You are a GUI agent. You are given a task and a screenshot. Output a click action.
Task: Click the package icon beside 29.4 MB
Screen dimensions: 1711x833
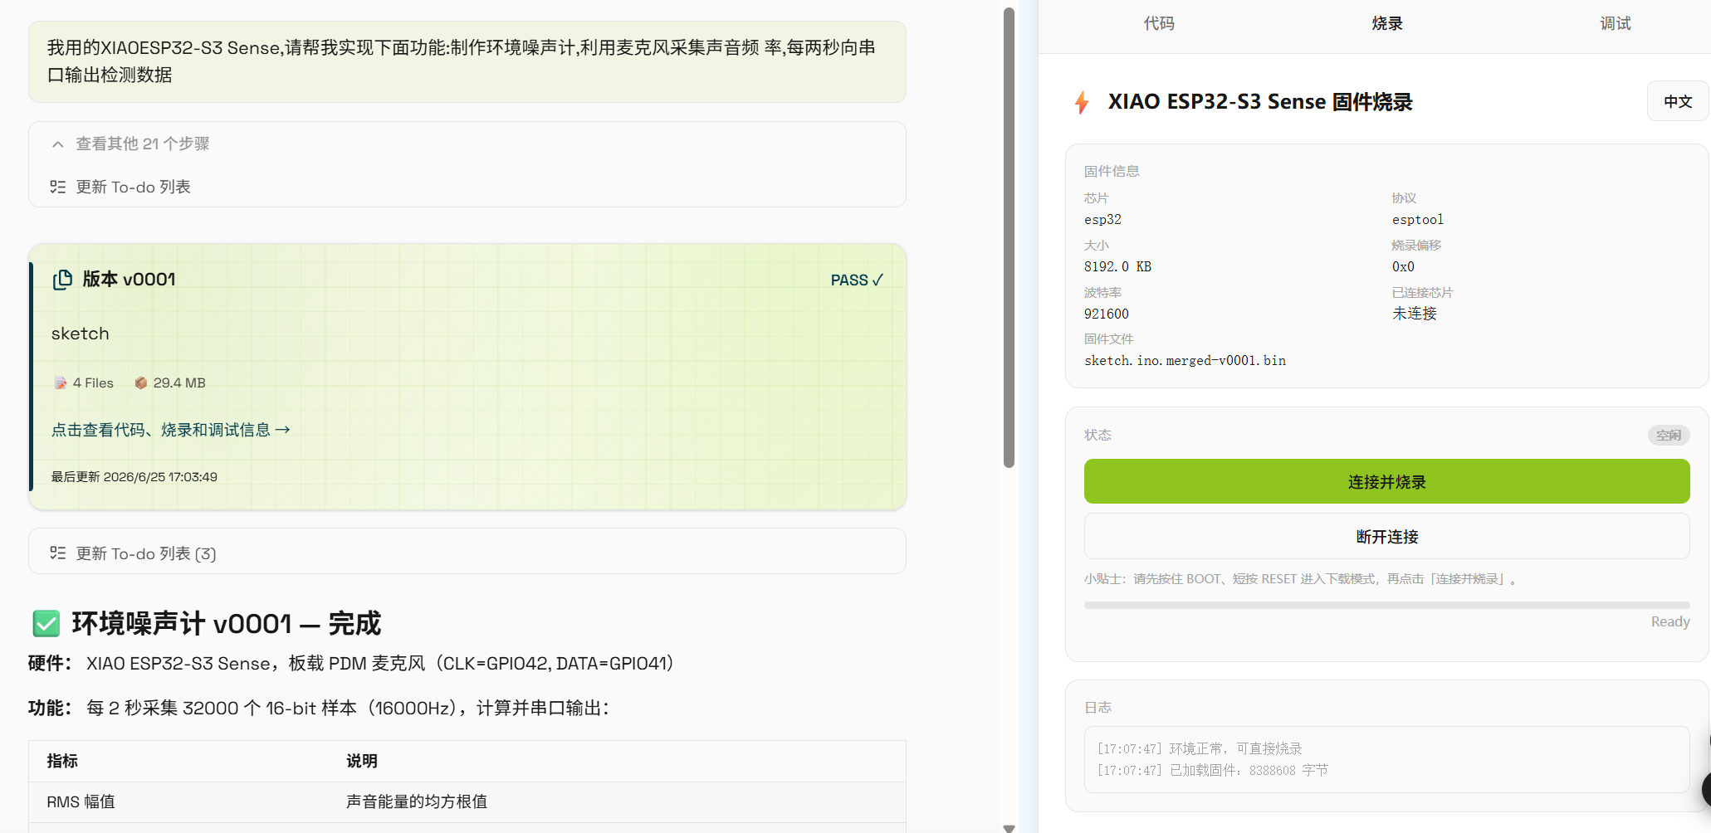click(141, 382)
